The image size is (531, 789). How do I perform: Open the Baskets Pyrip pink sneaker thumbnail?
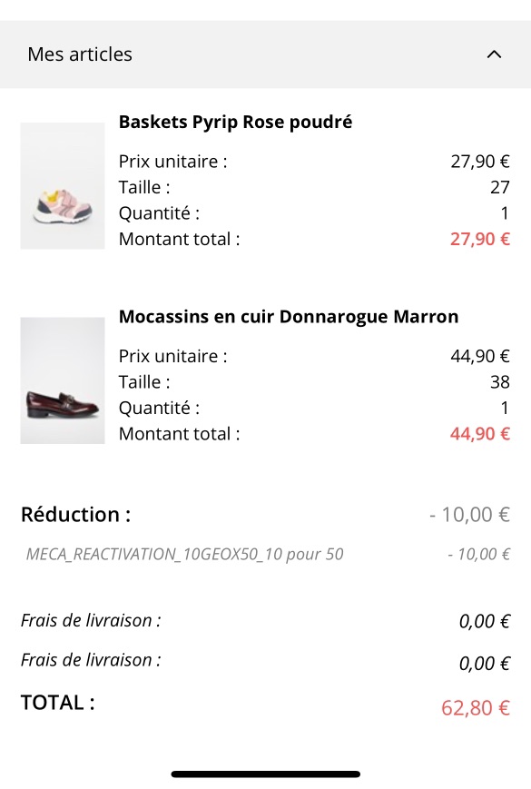pos(63,186)
